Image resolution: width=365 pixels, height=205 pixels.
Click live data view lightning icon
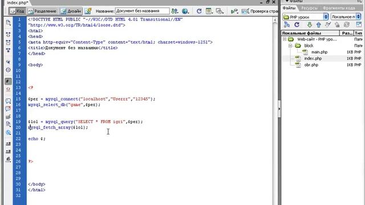(88, 11)
